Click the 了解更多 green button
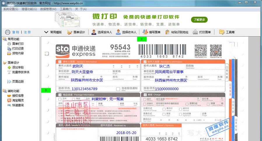 tap(199, 20)
